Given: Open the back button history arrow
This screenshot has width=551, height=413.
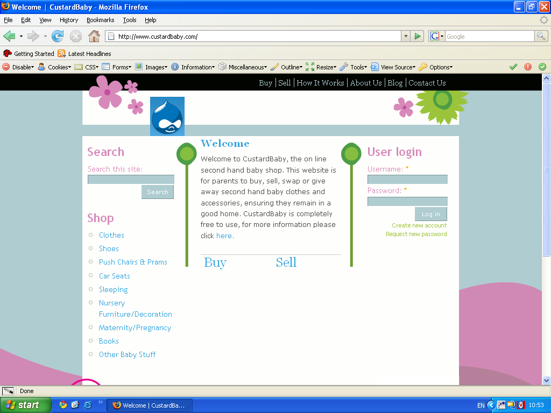Looking at the screenshot, I should pos(21,36).
